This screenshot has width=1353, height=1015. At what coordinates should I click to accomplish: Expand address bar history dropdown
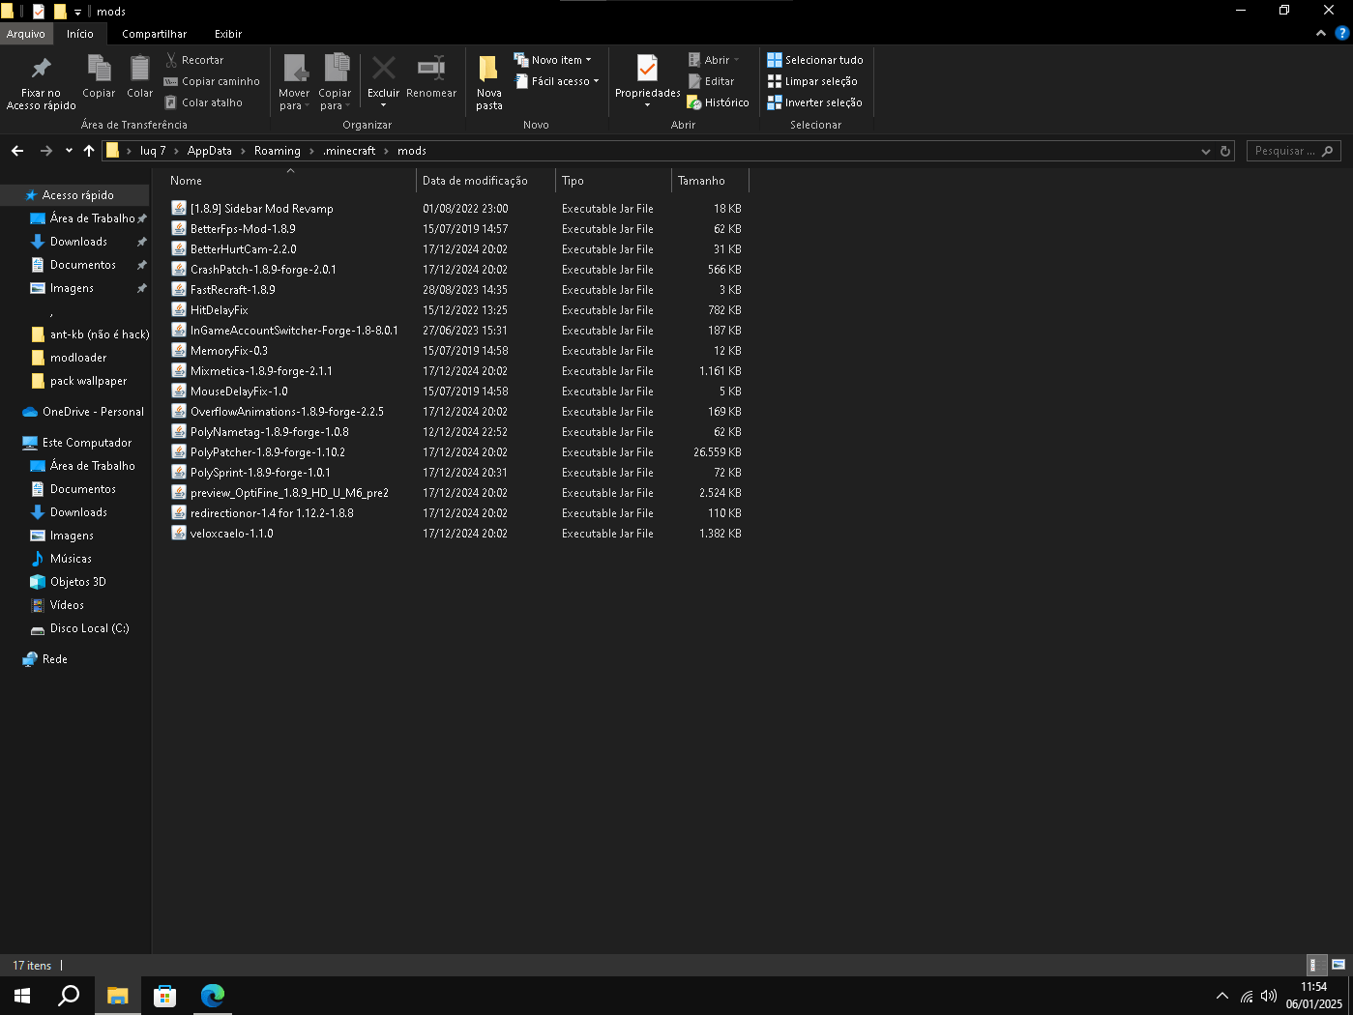pyautogui.click(x=1205, y=151)
